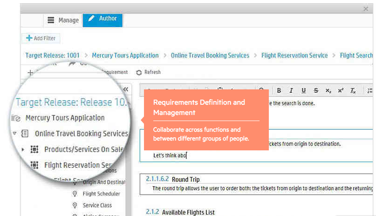Close the window with the X button
This screenshot has height=216, width=376.
[x=366, y=9]
